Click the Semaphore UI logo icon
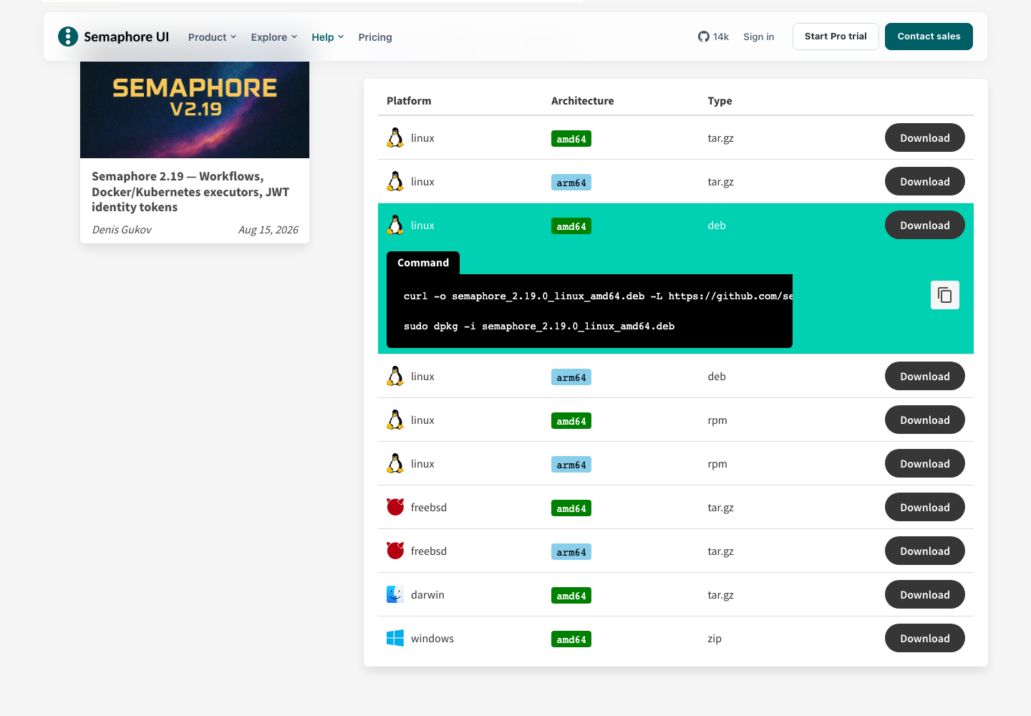The height and width of the screenshot is (716, 1031). [68, 37]
